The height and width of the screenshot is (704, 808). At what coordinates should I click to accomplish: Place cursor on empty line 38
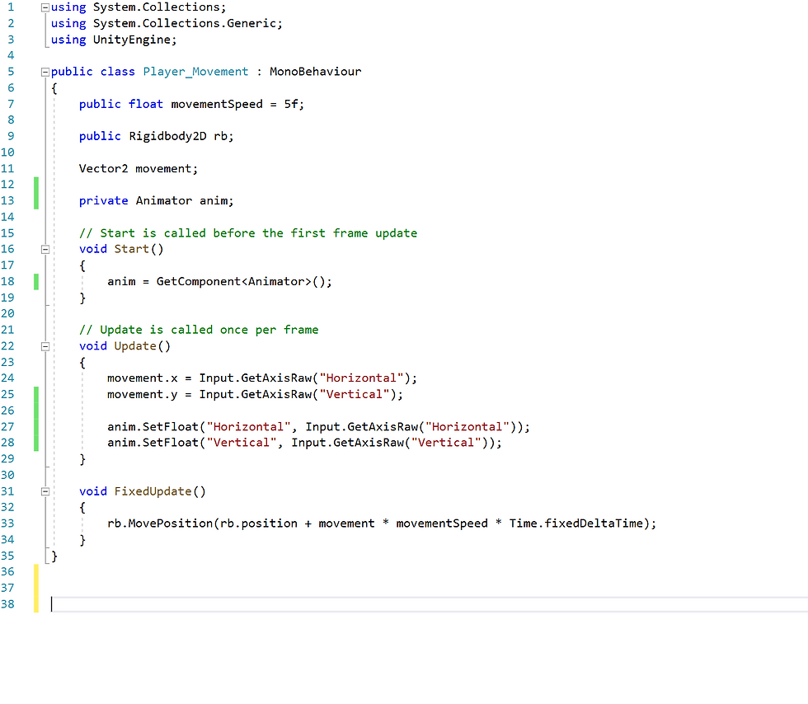(x=428, y=604)
